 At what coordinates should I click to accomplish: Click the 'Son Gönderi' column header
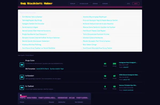pyautogui.click(x=79, y=102)
